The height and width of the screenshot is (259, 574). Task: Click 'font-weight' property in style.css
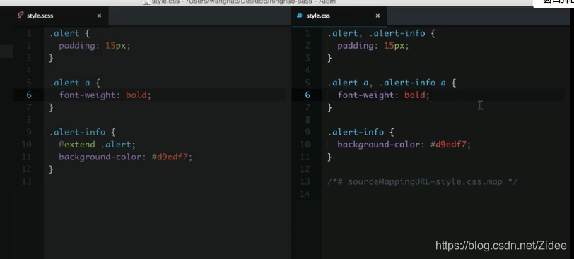click(366, 95)
